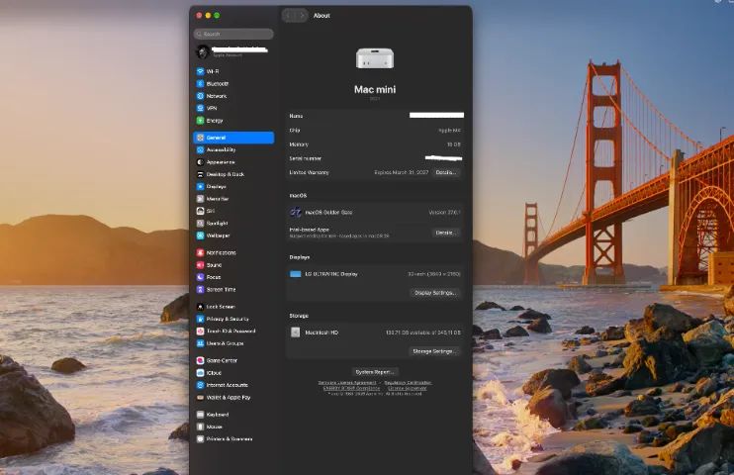Focus the sidebar Search field
734x475 pixels.
[233, 34]
